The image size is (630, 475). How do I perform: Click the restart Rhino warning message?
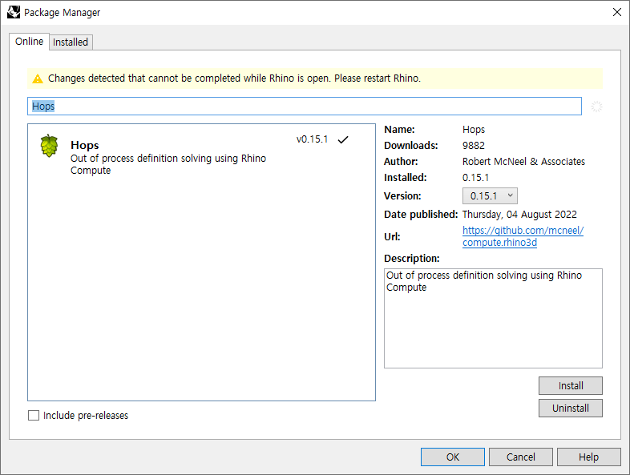(x=234, y=78)
